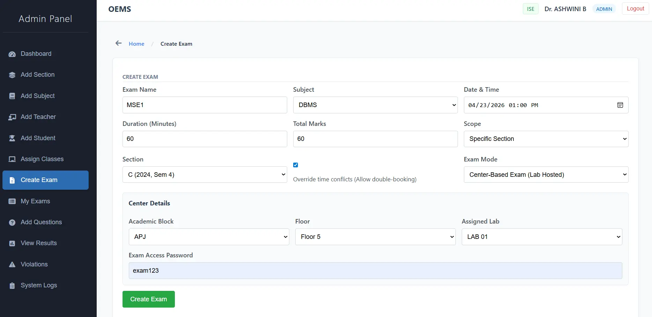The height and width of the screenshot is (317, 652).
Task: Click the Assign Classes laptop icon
Action: click(12, 159)
